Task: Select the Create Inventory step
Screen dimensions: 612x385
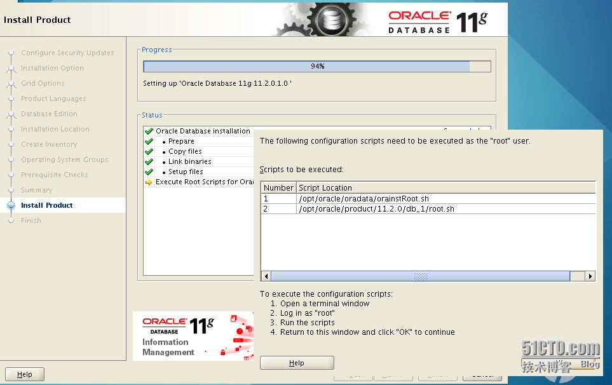Action: [x=49, y=144]
